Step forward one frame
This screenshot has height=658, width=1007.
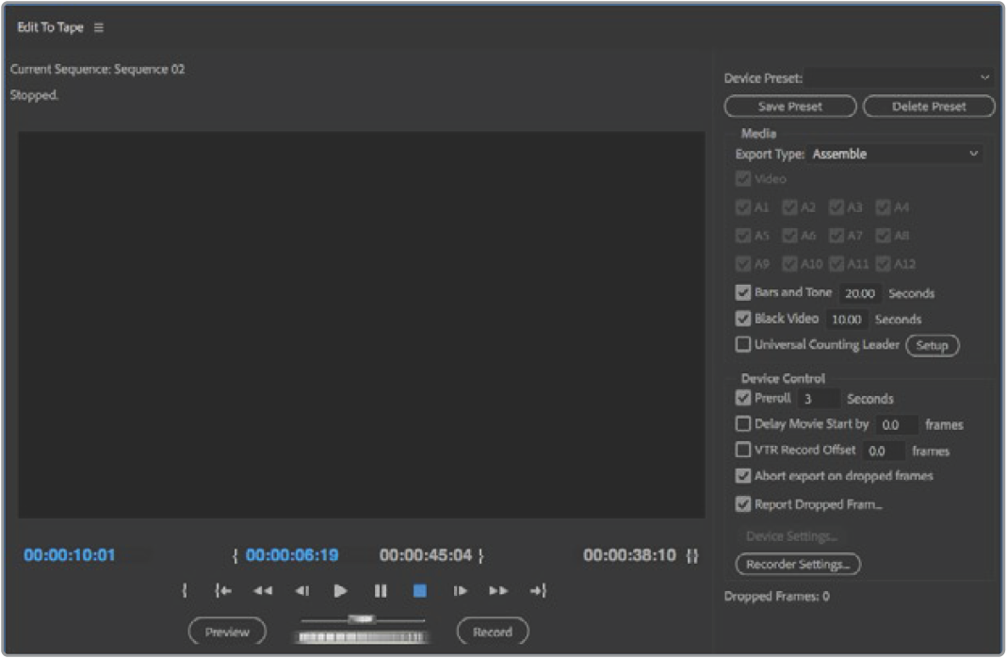tap(460, 591)
